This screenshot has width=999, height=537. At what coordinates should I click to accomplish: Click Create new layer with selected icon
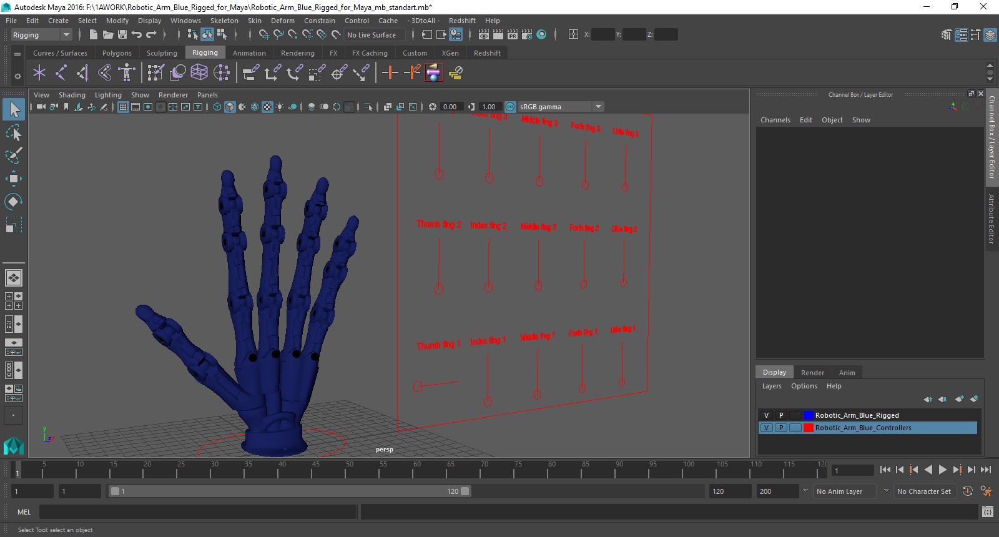click(x=974, y=399)
